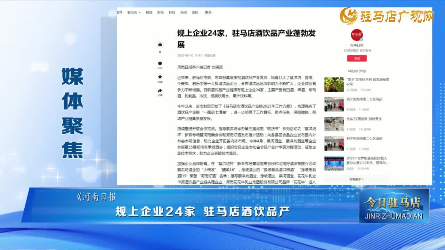Click 查看更多 to see more works
Viewport: 445px width, 250px height.
pos(357,179)
